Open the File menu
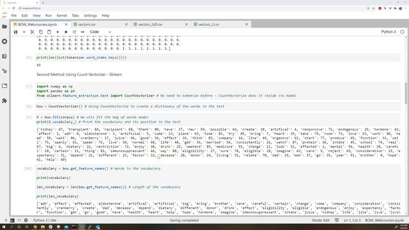The width and height of the screenshot is (409, 230). point(14,15)
